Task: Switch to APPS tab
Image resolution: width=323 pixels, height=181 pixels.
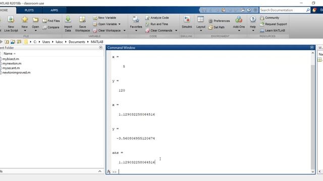Action: pos(54,10)
